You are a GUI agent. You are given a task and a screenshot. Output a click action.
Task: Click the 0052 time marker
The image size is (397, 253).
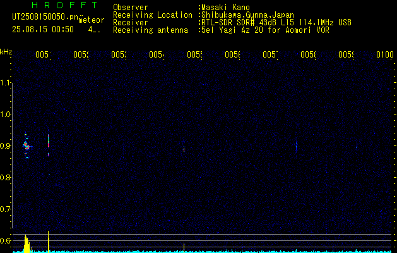(x=81, y=54)
